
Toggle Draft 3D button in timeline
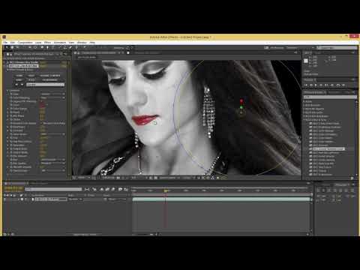click(94, 189)
